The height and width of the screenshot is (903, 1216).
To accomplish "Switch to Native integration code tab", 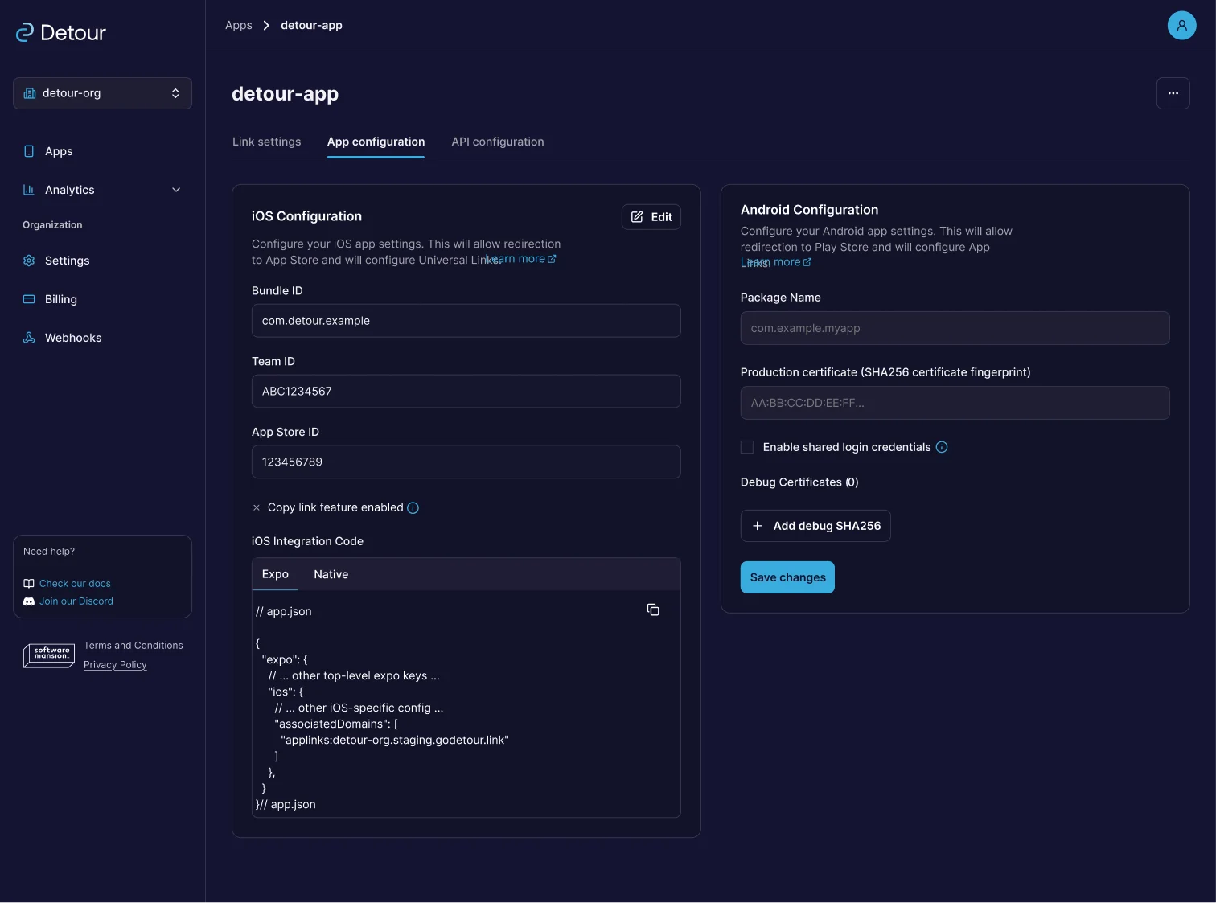I will point(331,574).
